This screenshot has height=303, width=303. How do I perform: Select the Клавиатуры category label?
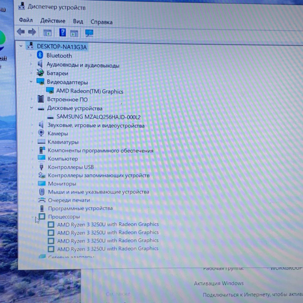tap(63, 142)
